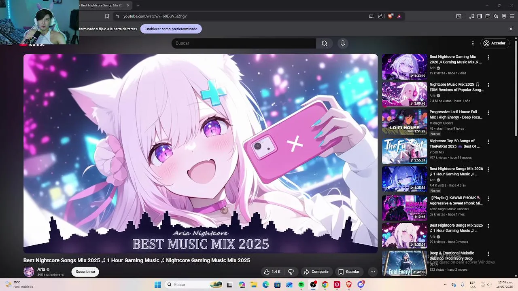Click the taskbar Buscar search box
Screen dimensions: 518x291
(x=194, y=285)
